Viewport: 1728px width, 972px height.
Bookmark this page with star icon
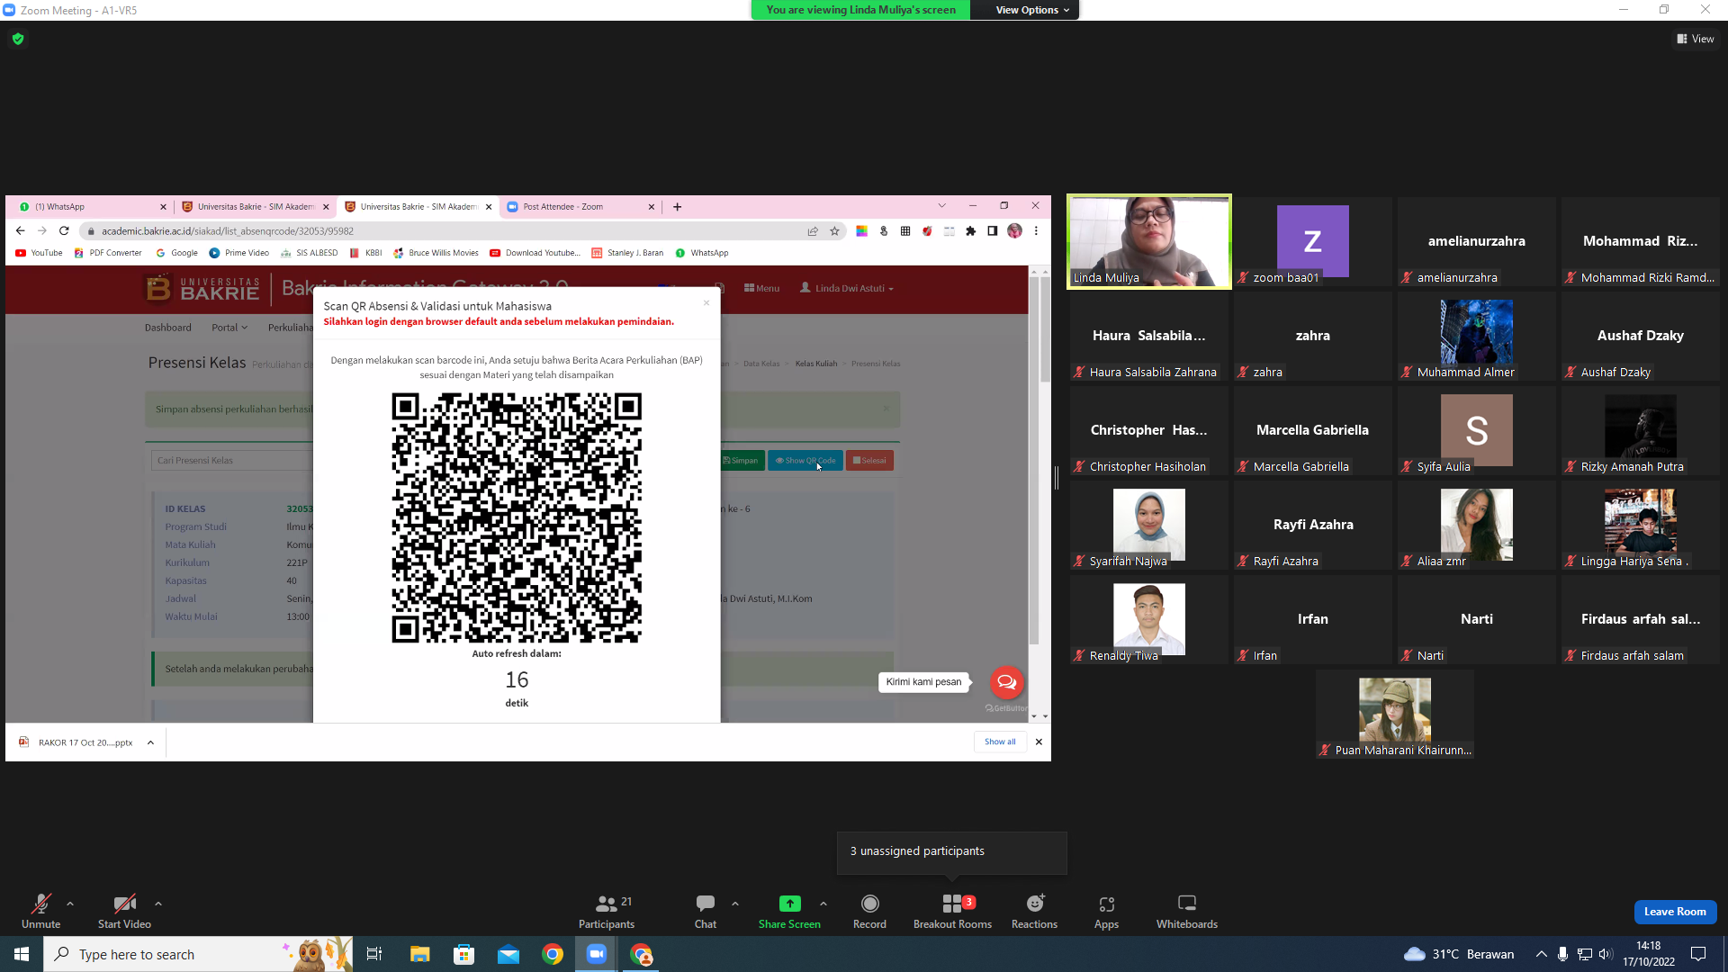[x=835, y=231]
